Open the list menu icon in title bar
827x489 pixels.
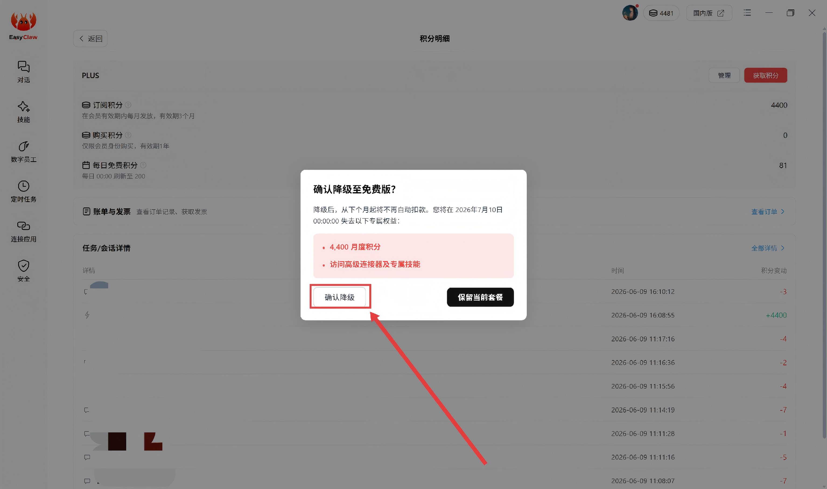(747, 13)
